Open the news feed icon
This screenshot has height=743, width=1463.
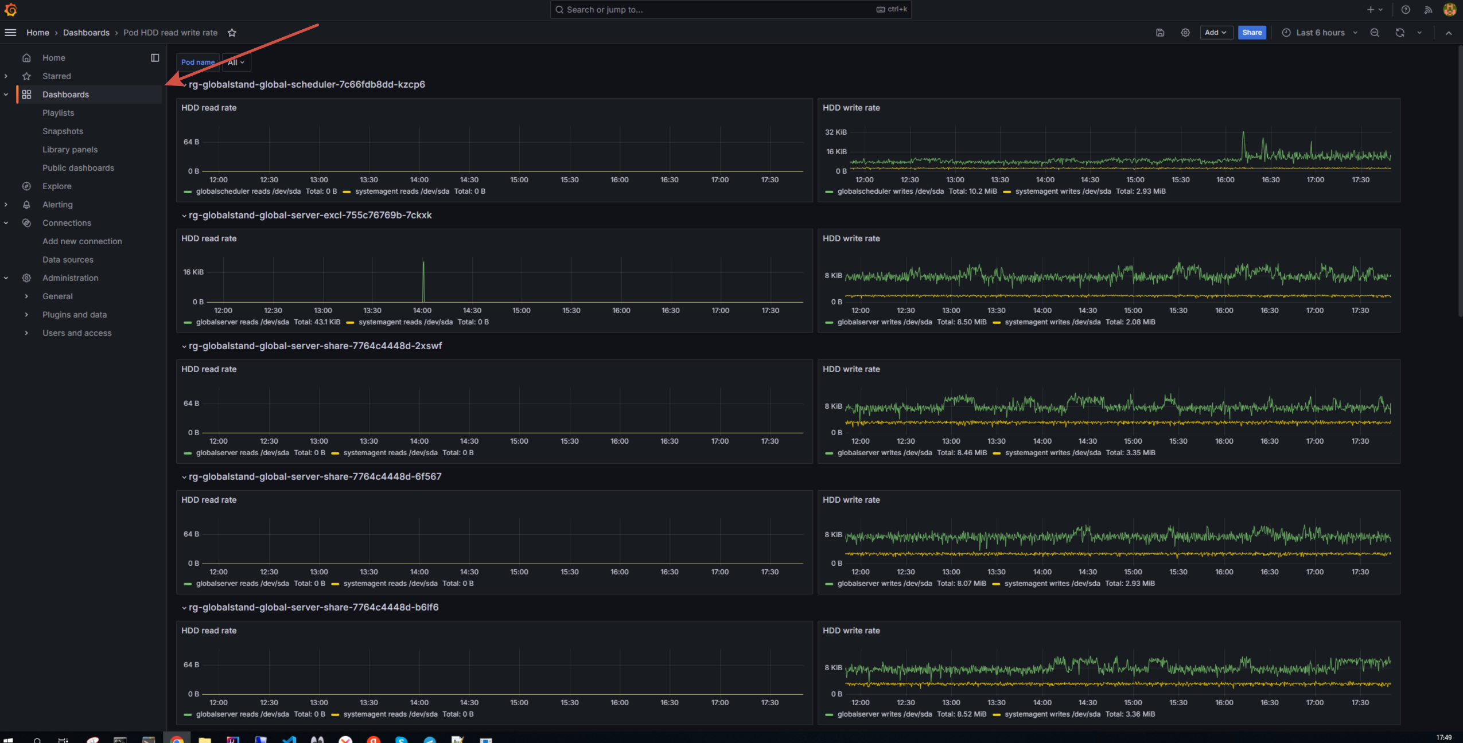click(1428, 10)
